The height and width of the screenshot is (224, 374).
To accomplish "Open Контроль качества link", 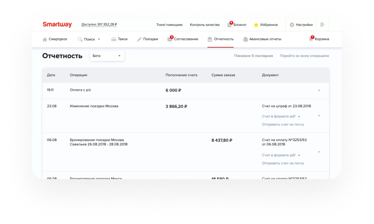I will (205, 25).
